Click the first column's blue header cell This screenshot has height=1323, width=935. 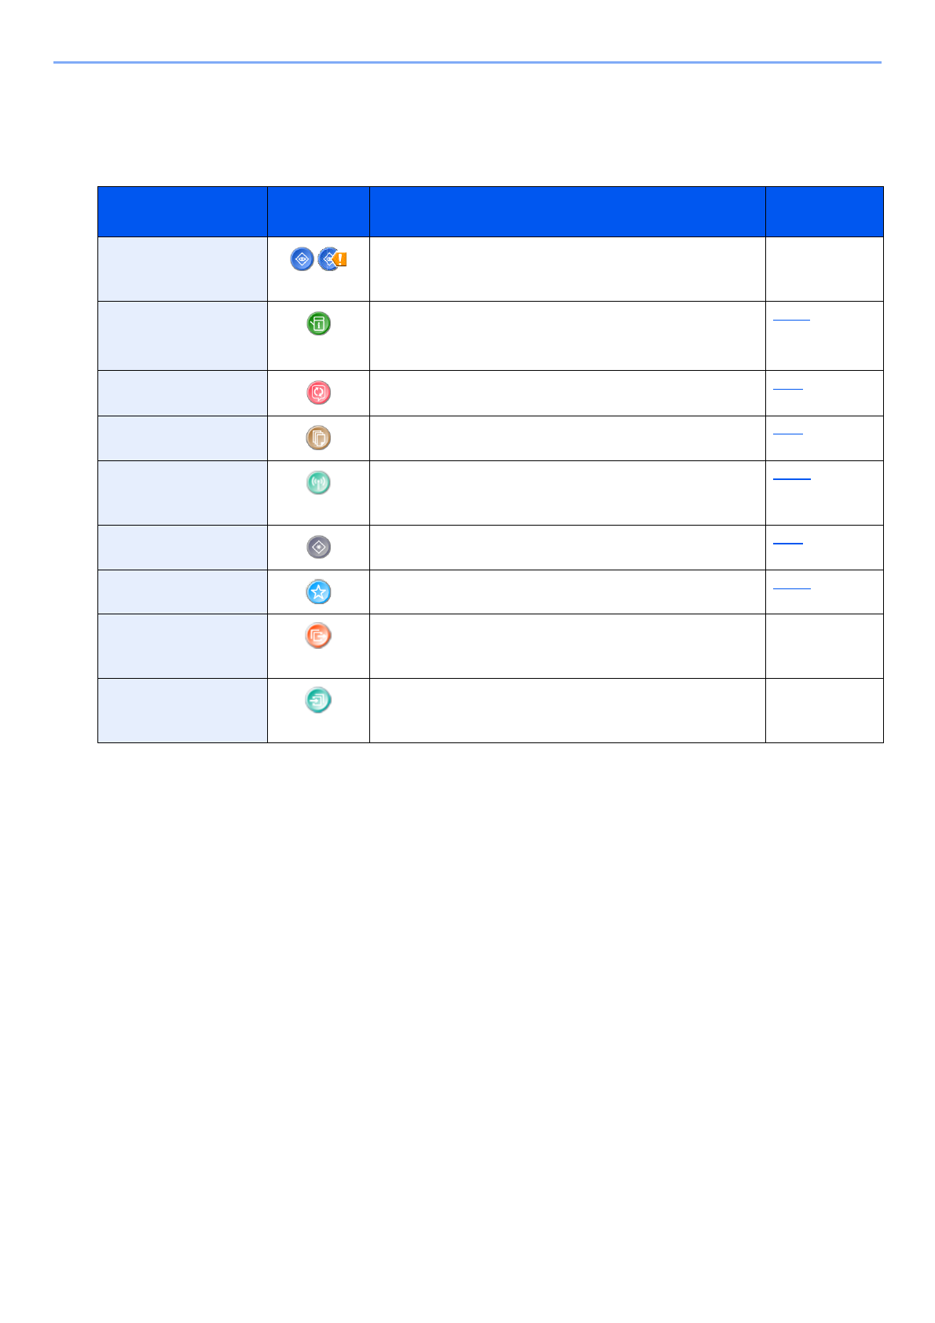[x=182, y=211]
